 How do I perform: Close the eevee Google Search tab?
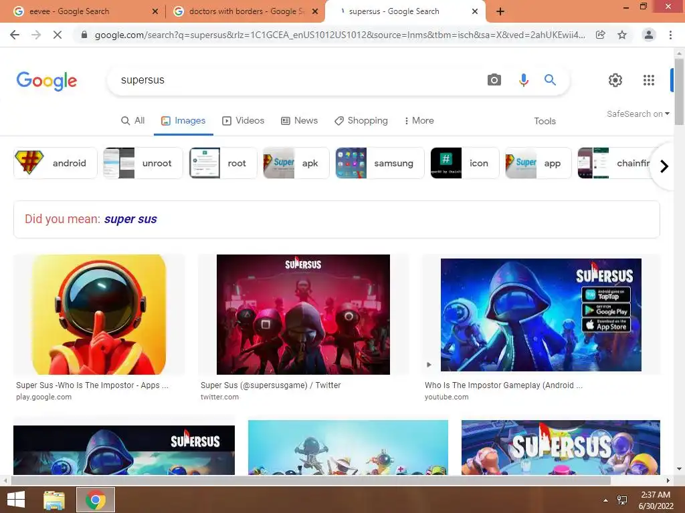click(x=155, y=12)
